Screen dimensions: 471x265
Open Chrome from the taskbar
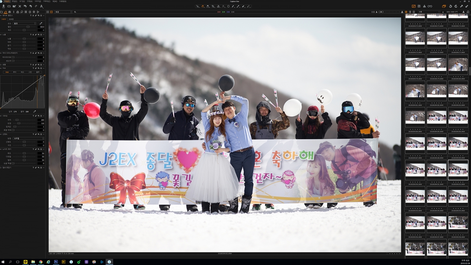click(40, 261)
